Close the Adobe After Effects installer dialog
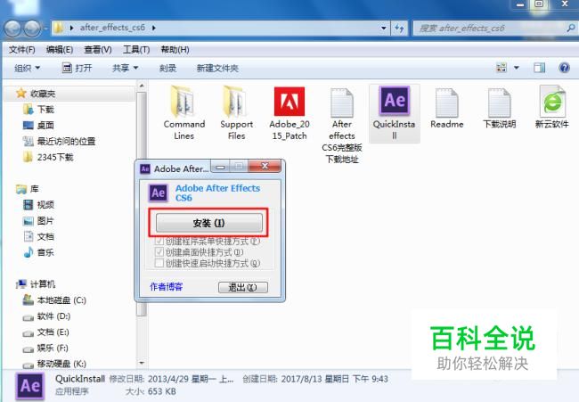Screen dimensions: 579x402 pyautogui.click(x=265, y=166)
